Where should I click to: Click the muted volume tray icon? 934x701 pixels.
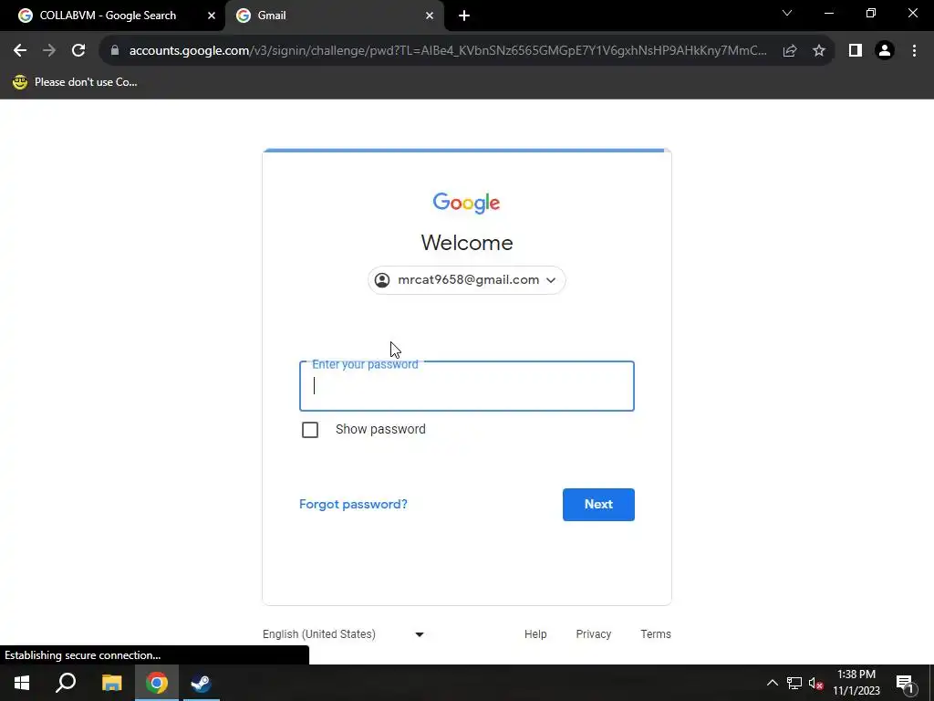[x=816, y=683]
